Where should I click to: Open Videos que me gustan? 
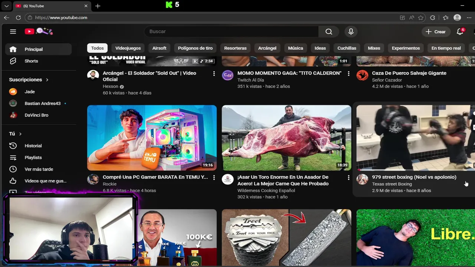point(38,181)
